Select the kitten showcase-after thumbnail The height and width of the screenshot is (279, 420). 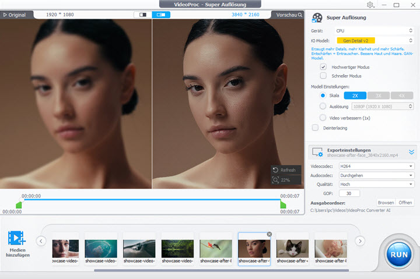point(292,249)
